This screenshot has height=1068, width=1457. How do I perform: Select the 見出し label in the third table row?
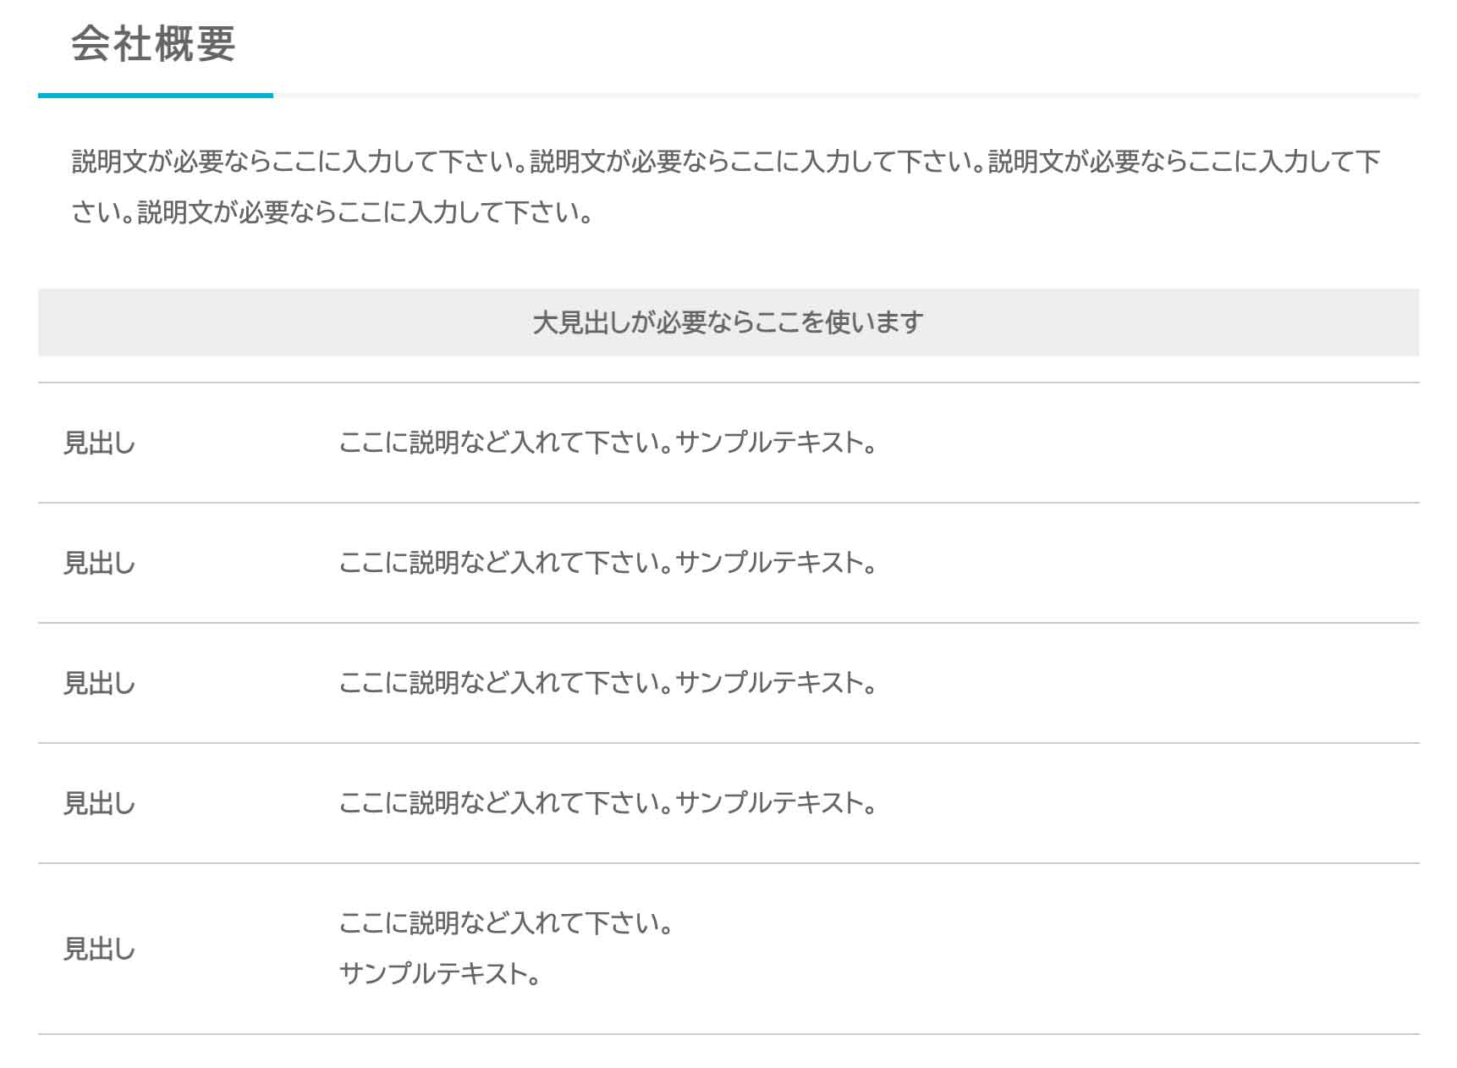pyautogui.click(x=99, y=683)
